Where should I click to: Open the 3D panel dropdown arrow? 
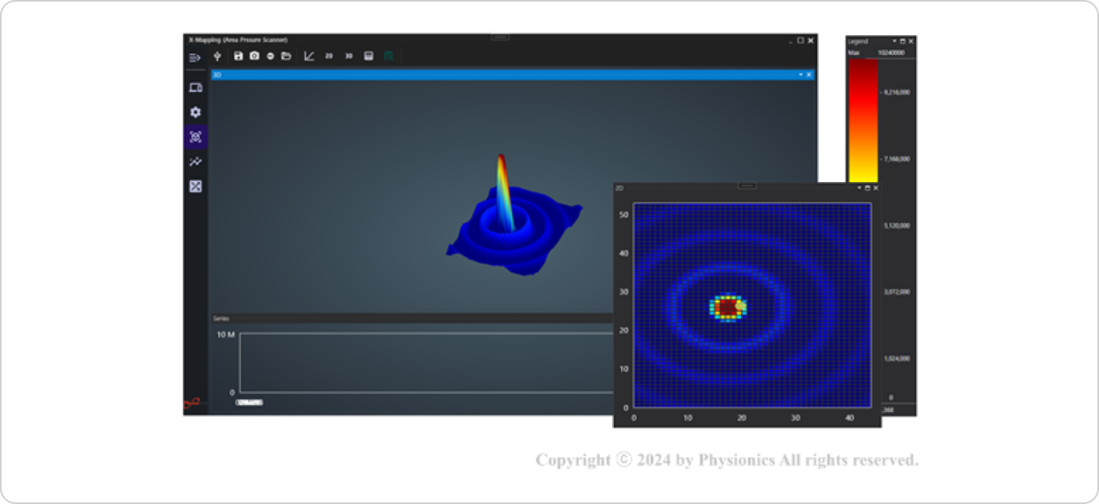pos(800,75)
